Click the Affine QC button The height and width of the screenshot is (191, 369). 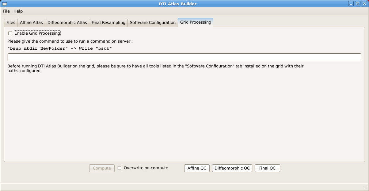[197, 168]
